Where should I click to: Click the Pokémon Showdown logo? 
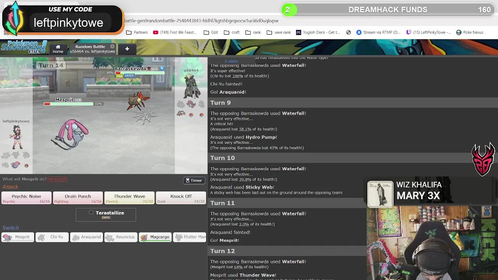click(x=23, y=47)
